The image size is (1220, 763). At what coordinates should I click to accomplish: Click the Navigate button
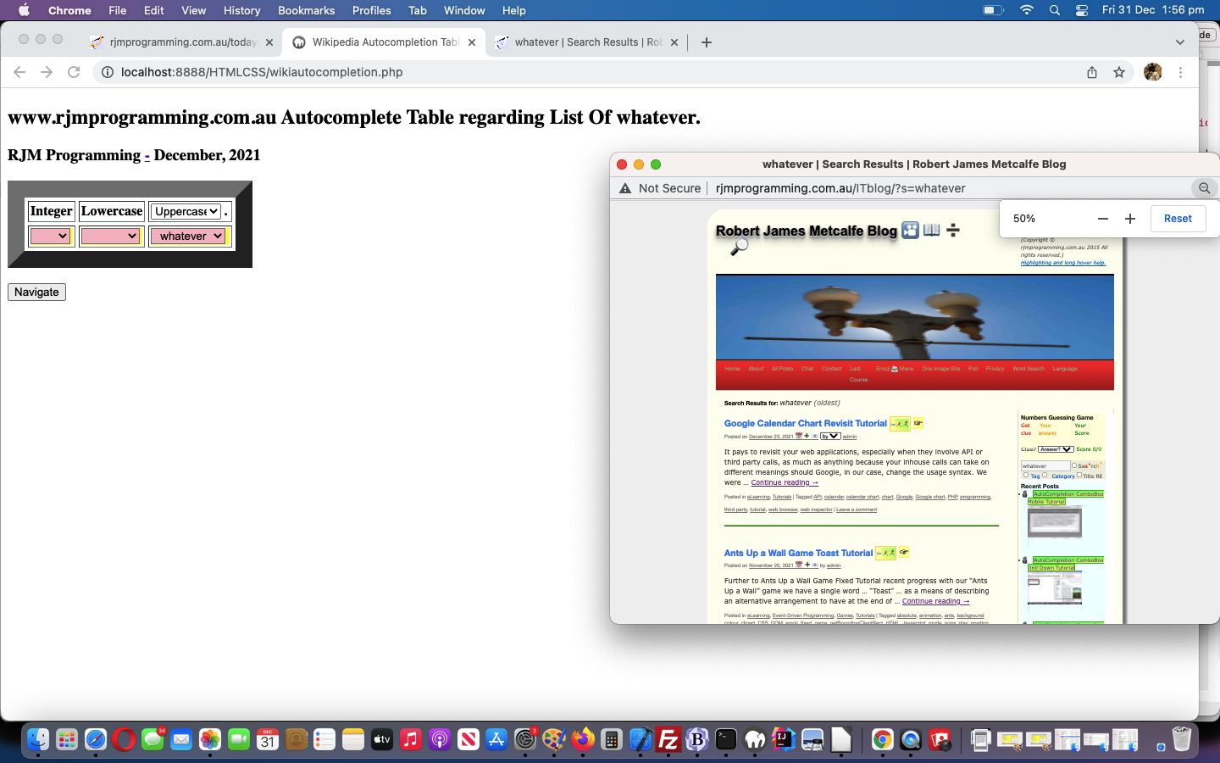(36, 292)
